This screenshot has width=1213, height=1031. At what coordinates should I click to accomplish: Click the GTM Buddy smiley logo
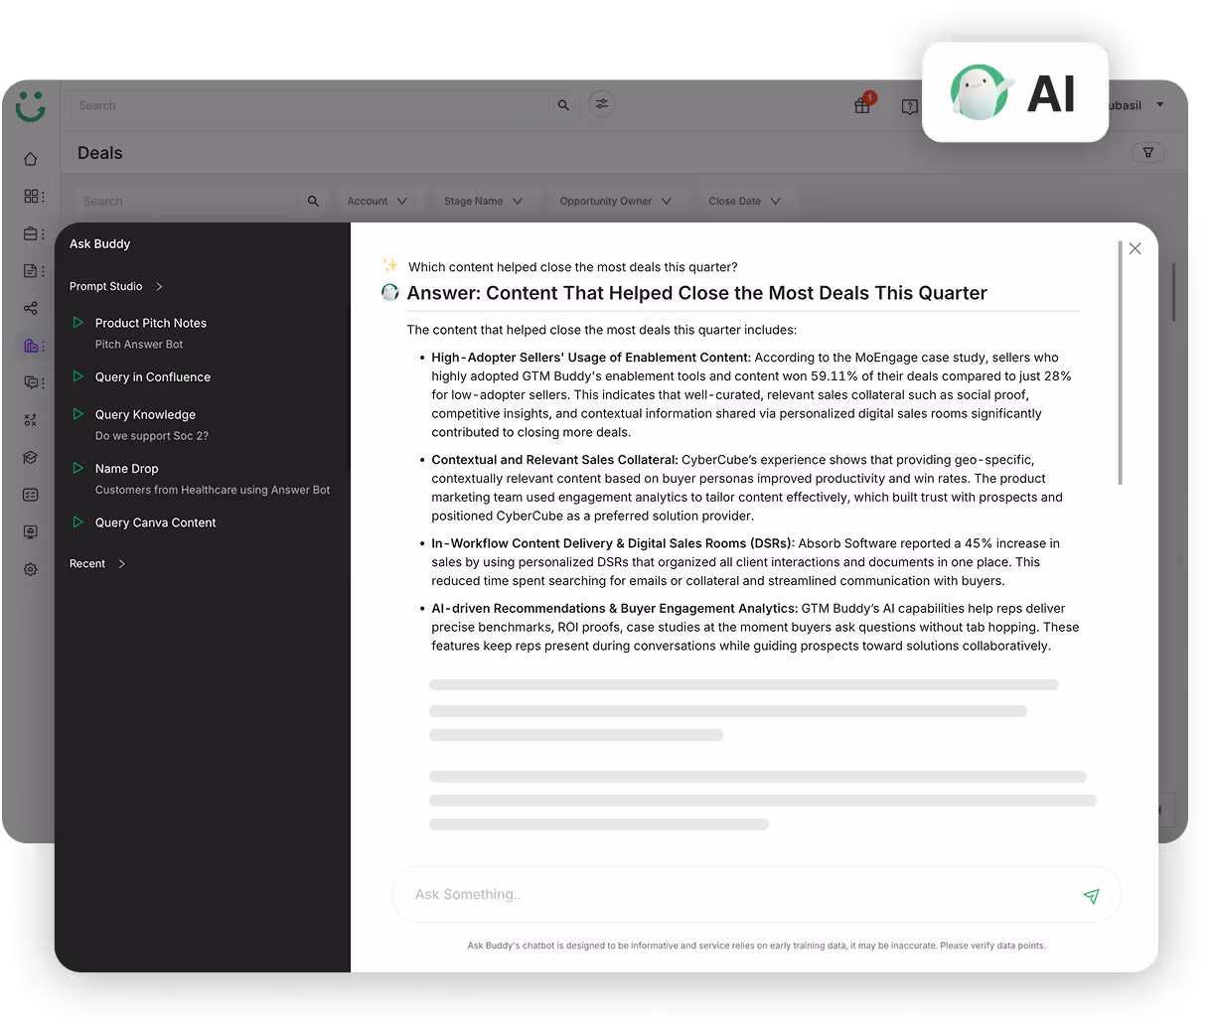[x=31, y=106]
